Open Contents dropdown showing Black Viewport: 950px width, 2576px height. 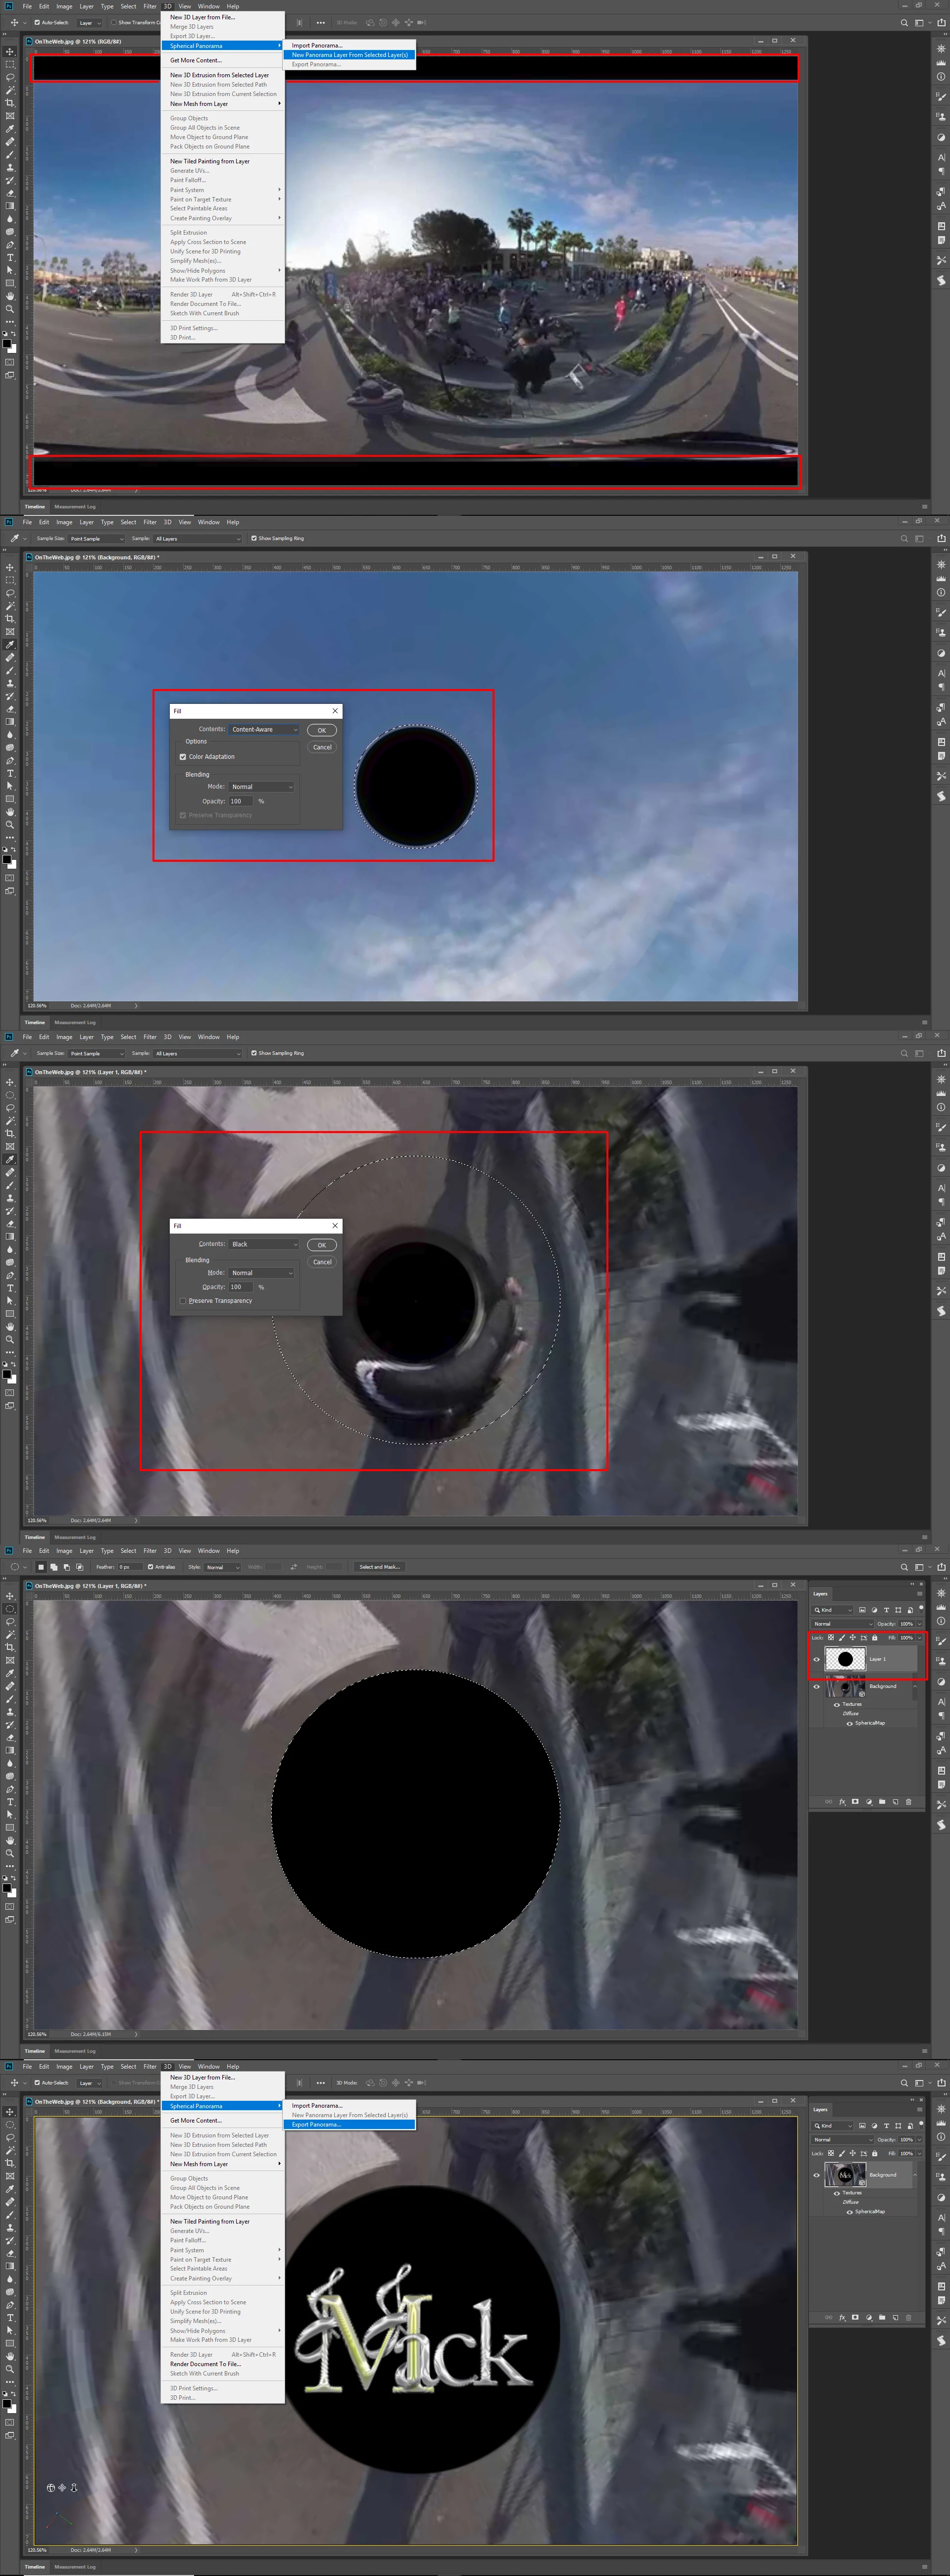[264, 1244]
